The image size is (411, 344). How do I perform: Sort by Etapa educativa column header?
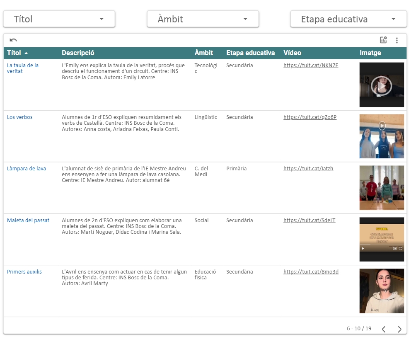250,53
